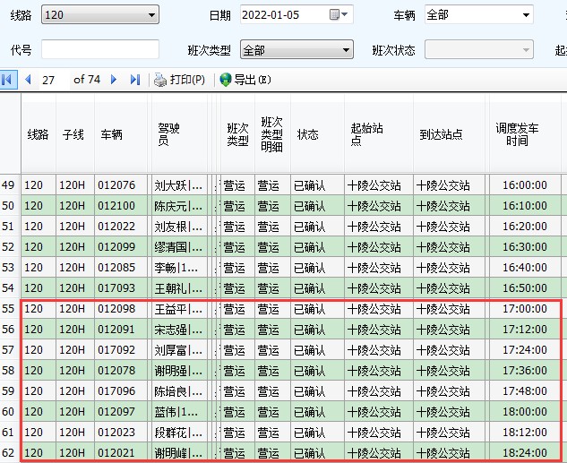Click vehicle cell 017096 in row 59
The height and width of the screenshot is (463, 567).
[x=116, y=391]
